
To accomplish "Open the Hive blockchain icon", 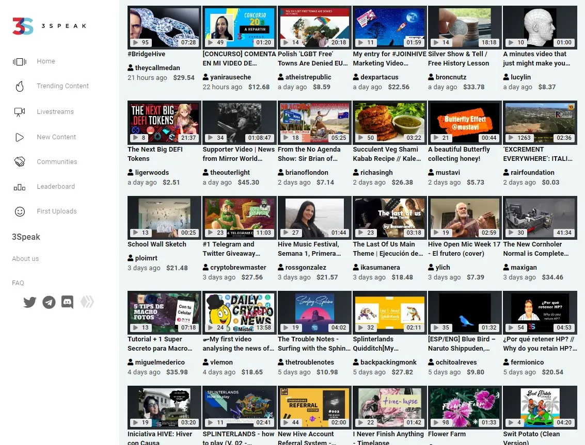I will 87,302.
